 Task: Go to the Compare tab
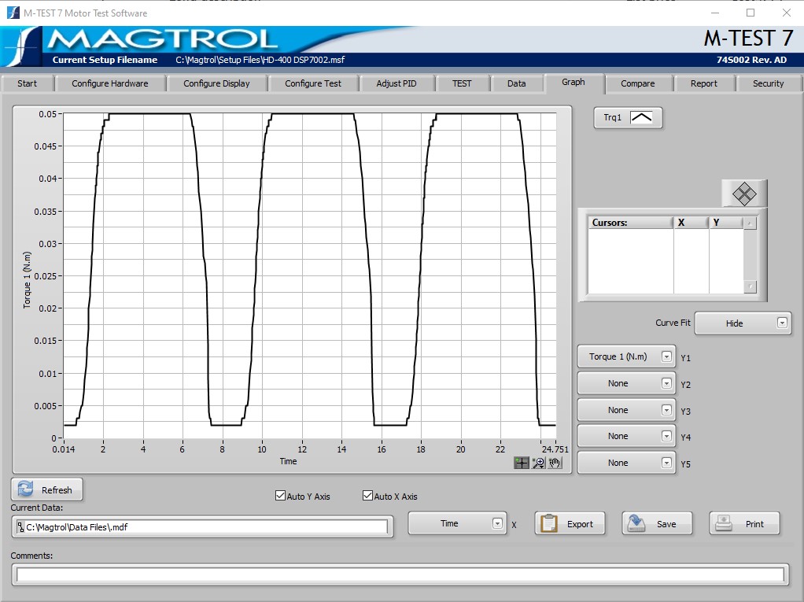coord(639,83)
